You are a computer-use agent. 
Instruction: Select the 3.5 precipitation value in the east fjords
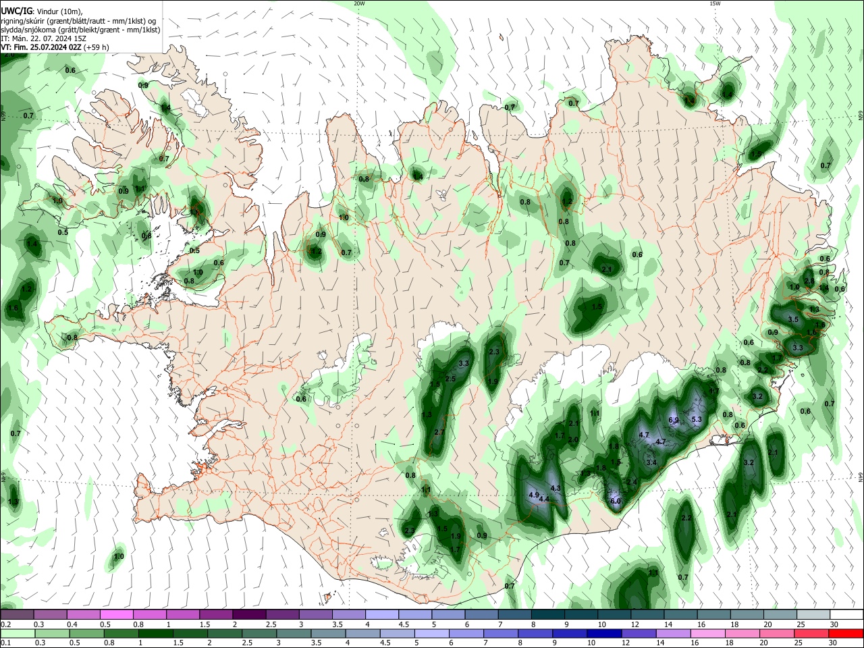(x=793, y=319)
